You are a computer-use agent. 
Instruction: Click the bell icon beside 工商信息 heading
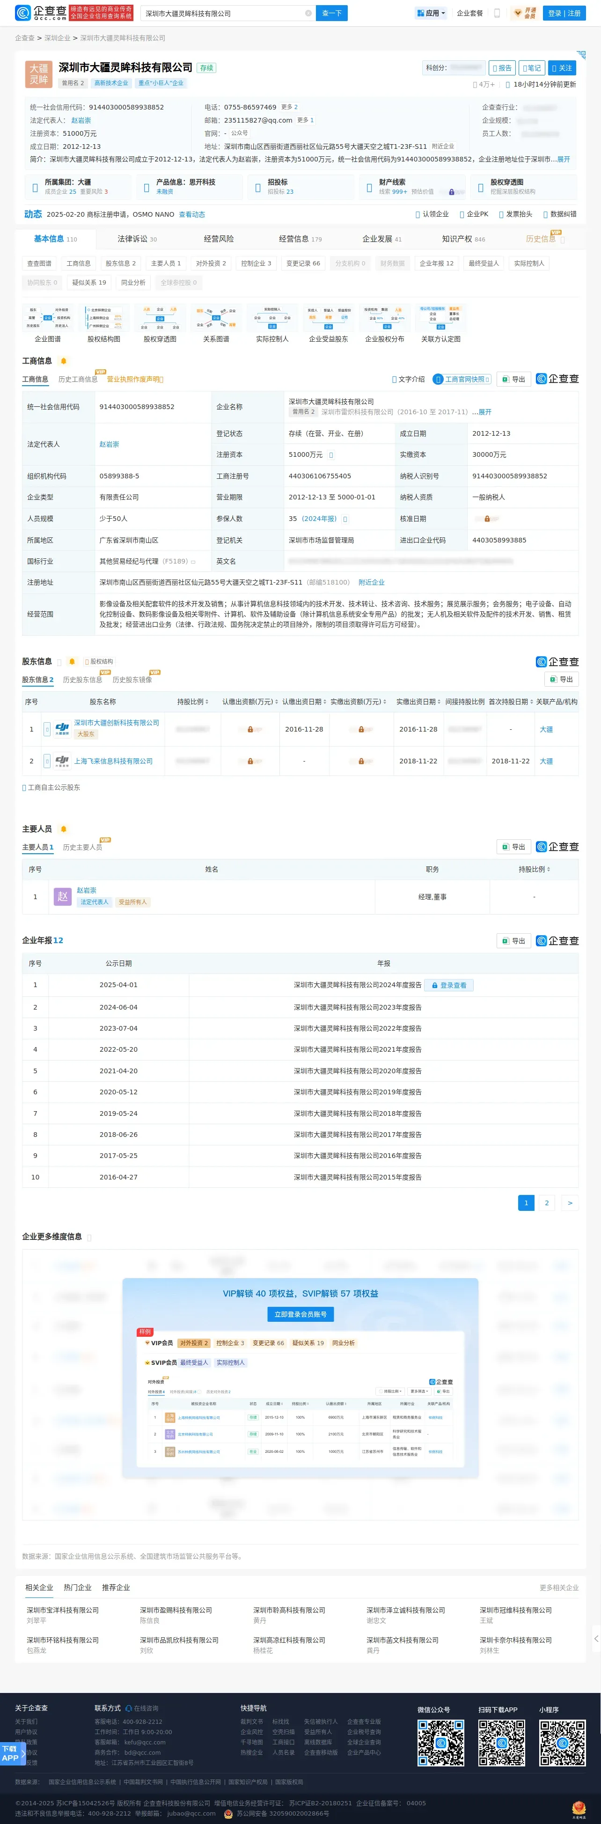63,361
